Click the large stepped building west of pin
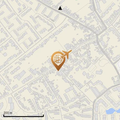Image resolution: width=120 pixels, height=120 pixels. pyautogui.click(x=20, y=75)
